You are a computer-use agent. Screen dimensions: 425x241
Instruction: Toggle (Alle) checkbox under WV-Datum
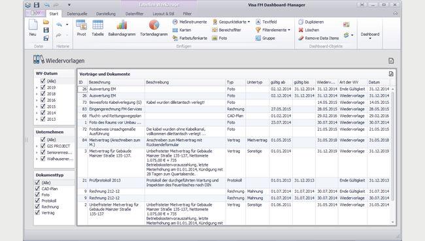[x=42, y=81]
